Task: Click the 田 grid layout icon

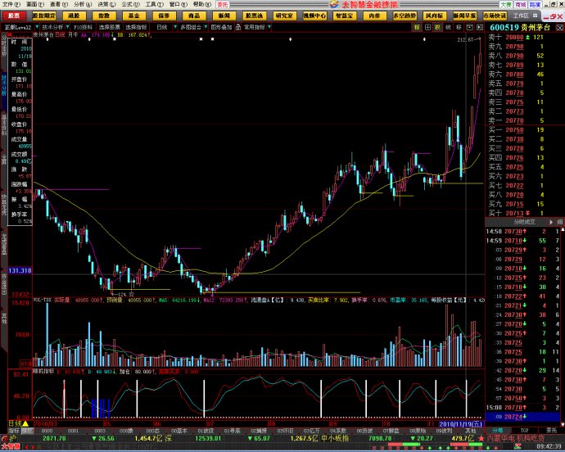Action: (427, 27)
